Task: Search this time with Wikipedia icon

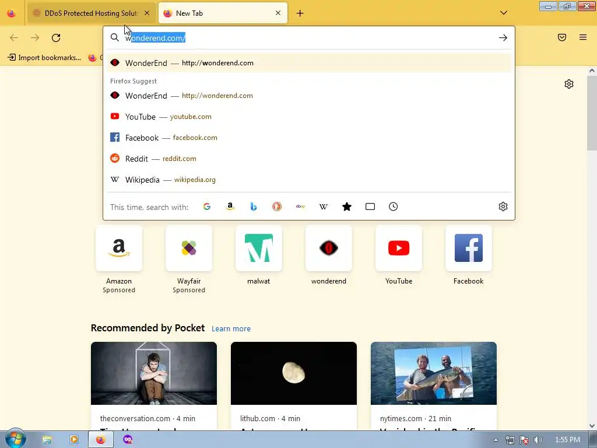Action: [323, 206]
